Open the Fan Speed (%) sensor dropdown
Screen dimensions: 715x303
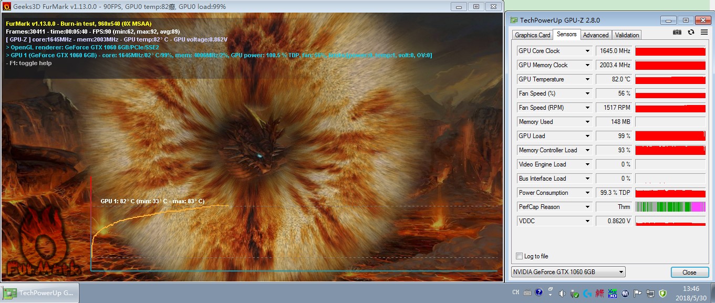(x=588, y=93)
